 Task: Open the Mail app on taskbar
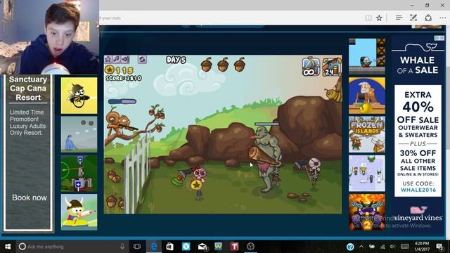click(202, 247)
